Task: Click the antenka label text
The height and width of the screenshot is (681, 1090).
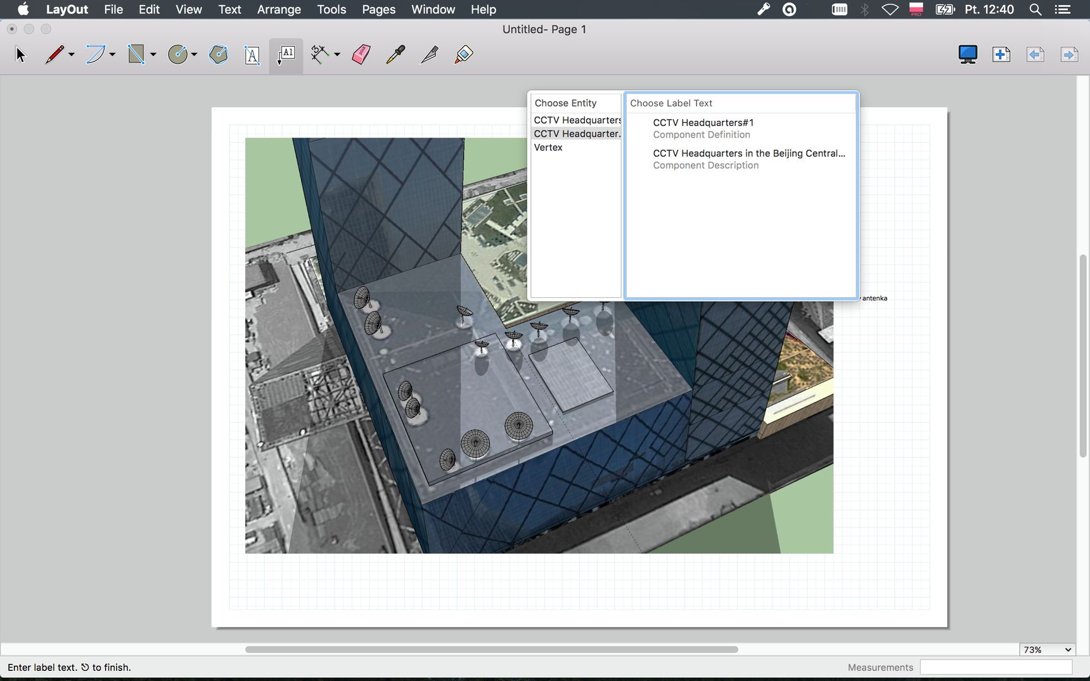Action: pyautogui.click(x=875, y=298)
